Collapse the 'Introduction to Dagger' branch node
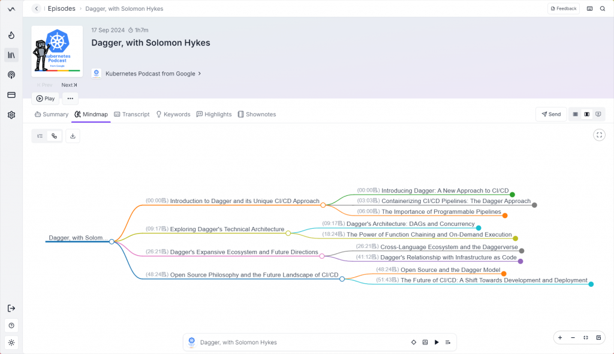This screenshot has width=614, height=354. click(323, 205)
